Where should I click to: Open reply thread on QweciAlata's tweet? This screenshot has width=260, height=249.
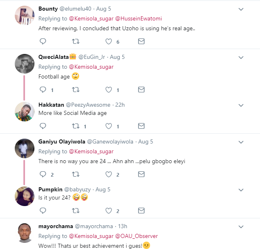(43, 90)
